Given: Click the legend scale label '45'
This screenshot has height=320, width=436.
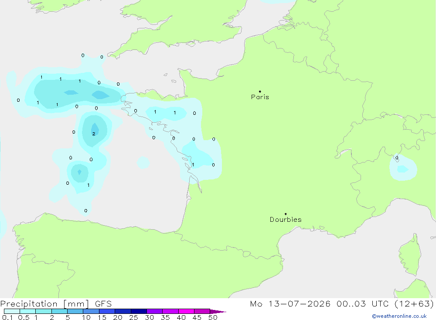Looking at the screenshot, I should [x=197, y=317].
